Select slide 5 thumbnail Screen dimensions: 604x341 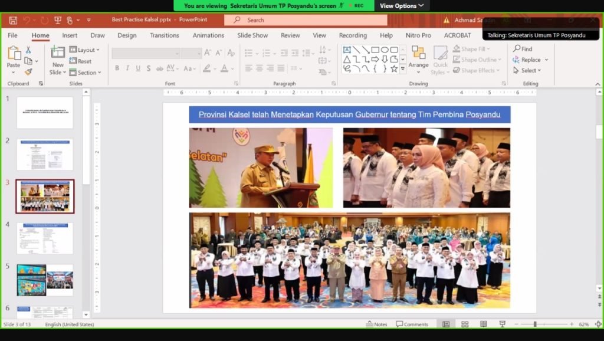coord(45,280)
